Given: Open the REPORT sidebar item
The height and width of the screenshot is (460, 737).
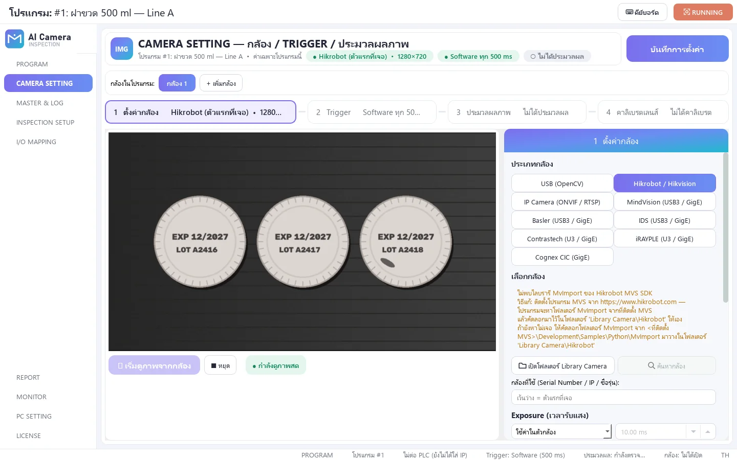Looking at the screenshot, I should pos(48,377).
